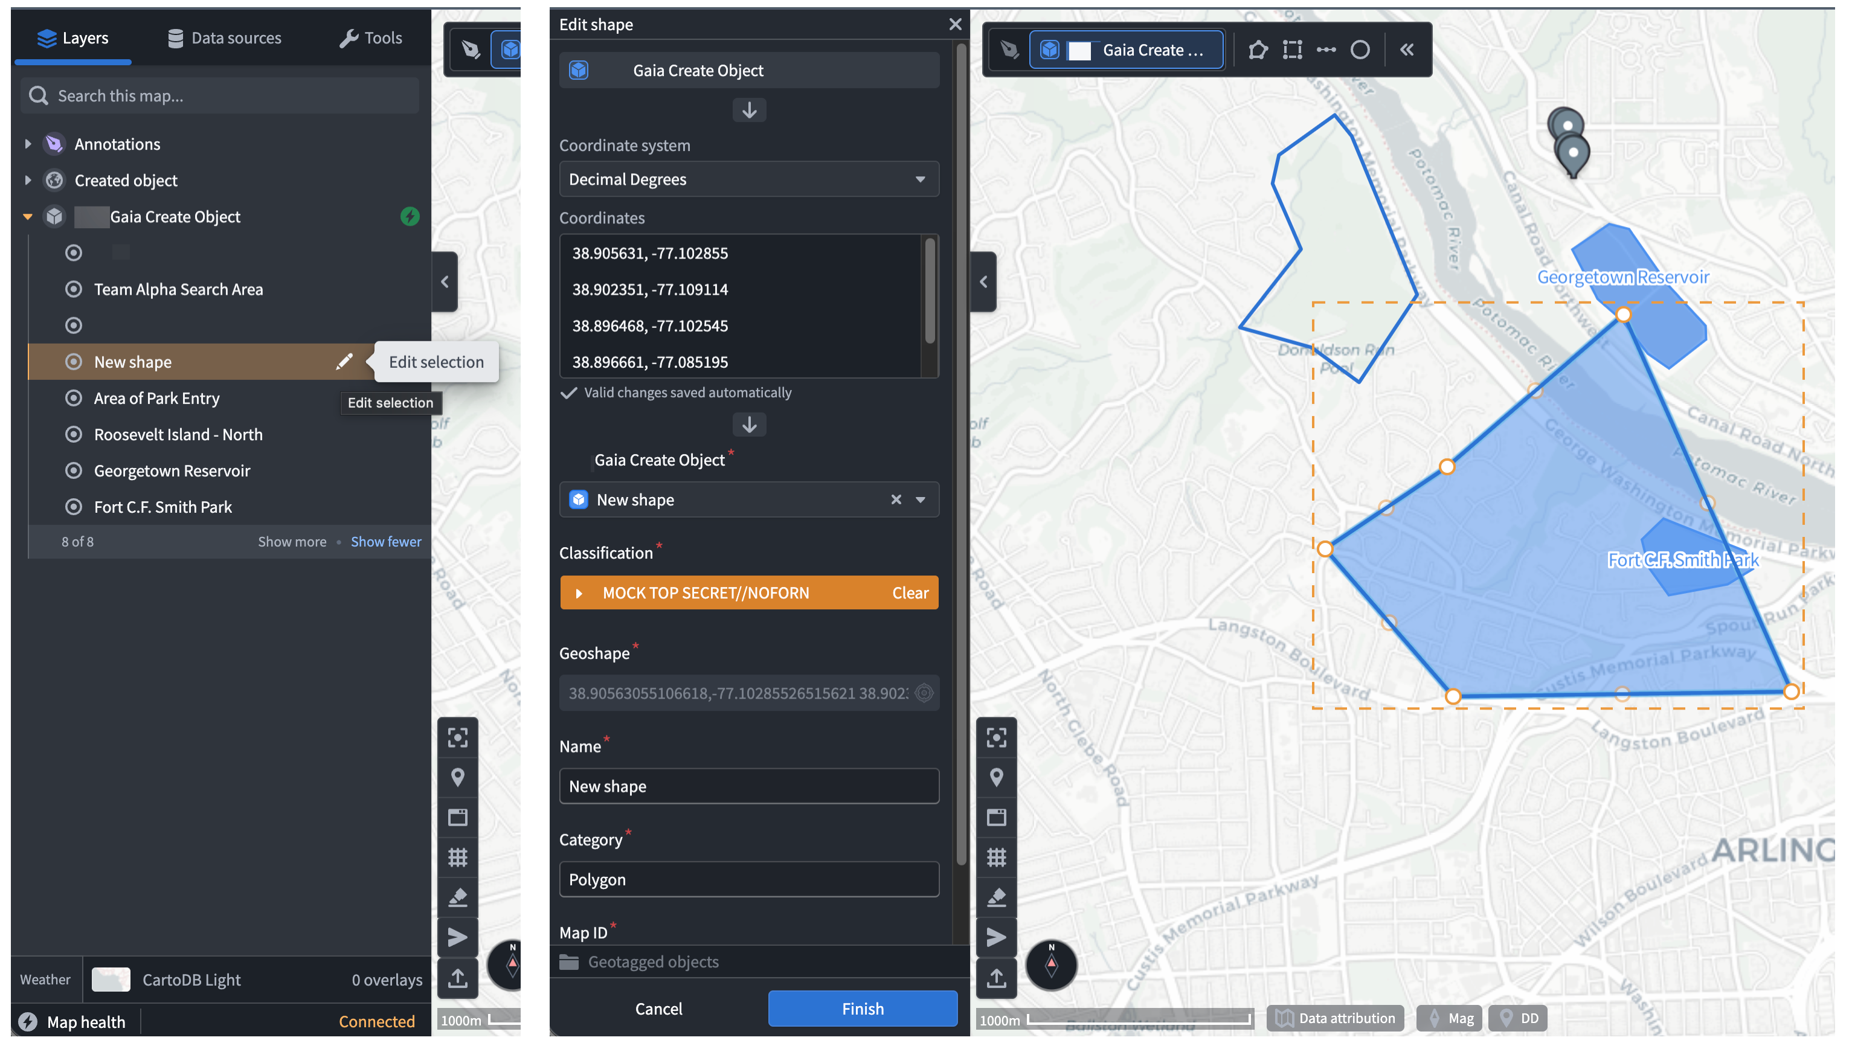
Task: Open the Decimal Degrees coordinate system dropdown
Action: coord(748,179)
